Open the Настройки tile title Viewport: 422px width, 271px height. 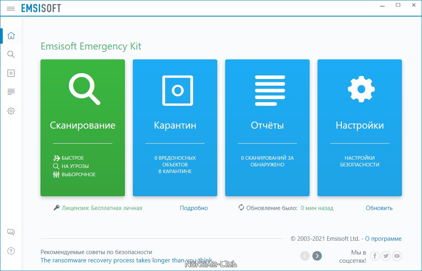point(360,125)
